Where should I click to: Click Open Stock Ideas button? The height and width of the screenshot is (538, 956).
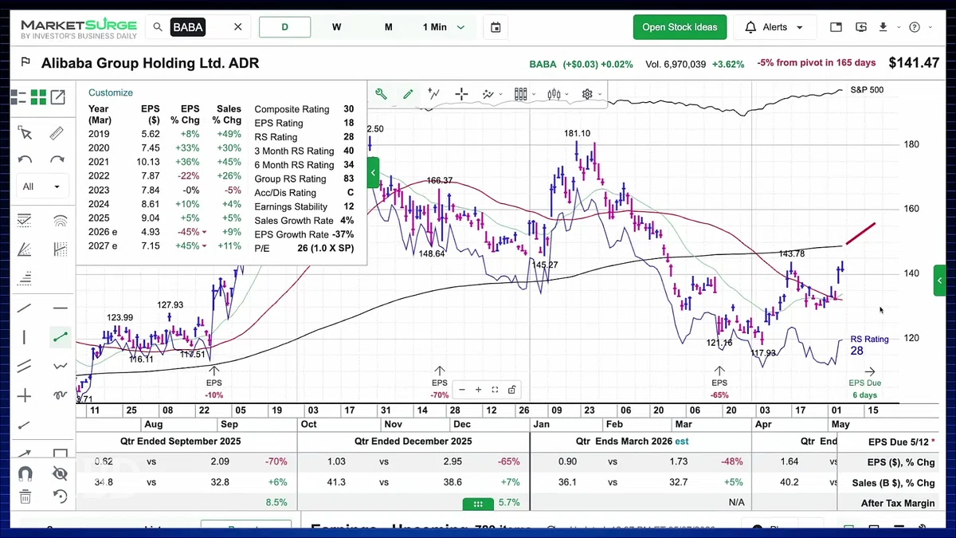(x=680, y=27)
